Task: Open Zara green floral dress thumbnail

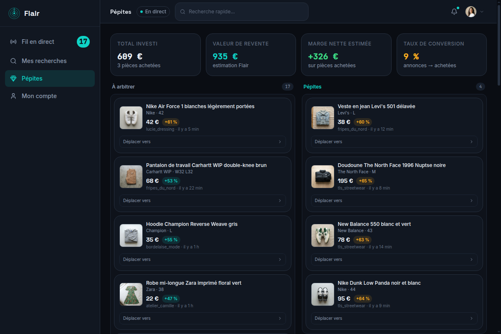Action: (131, 294)
